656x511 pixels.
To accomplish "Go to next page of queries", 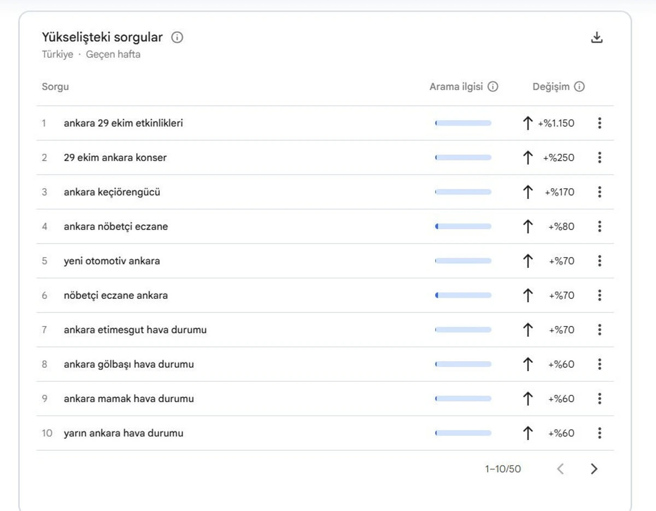I will pos(594,469).
